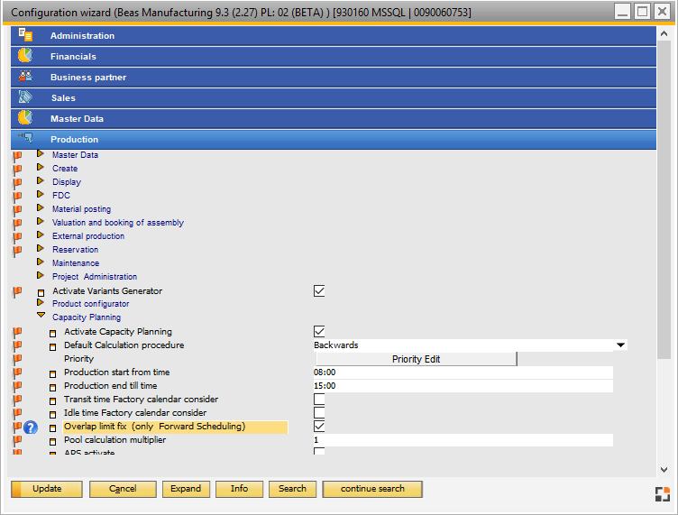Uncheck the Activate Variants Generator checkbox
Image resolution: width=678 pixels, height=515 pixels.
pyautogui.click(x=319, y=291)
